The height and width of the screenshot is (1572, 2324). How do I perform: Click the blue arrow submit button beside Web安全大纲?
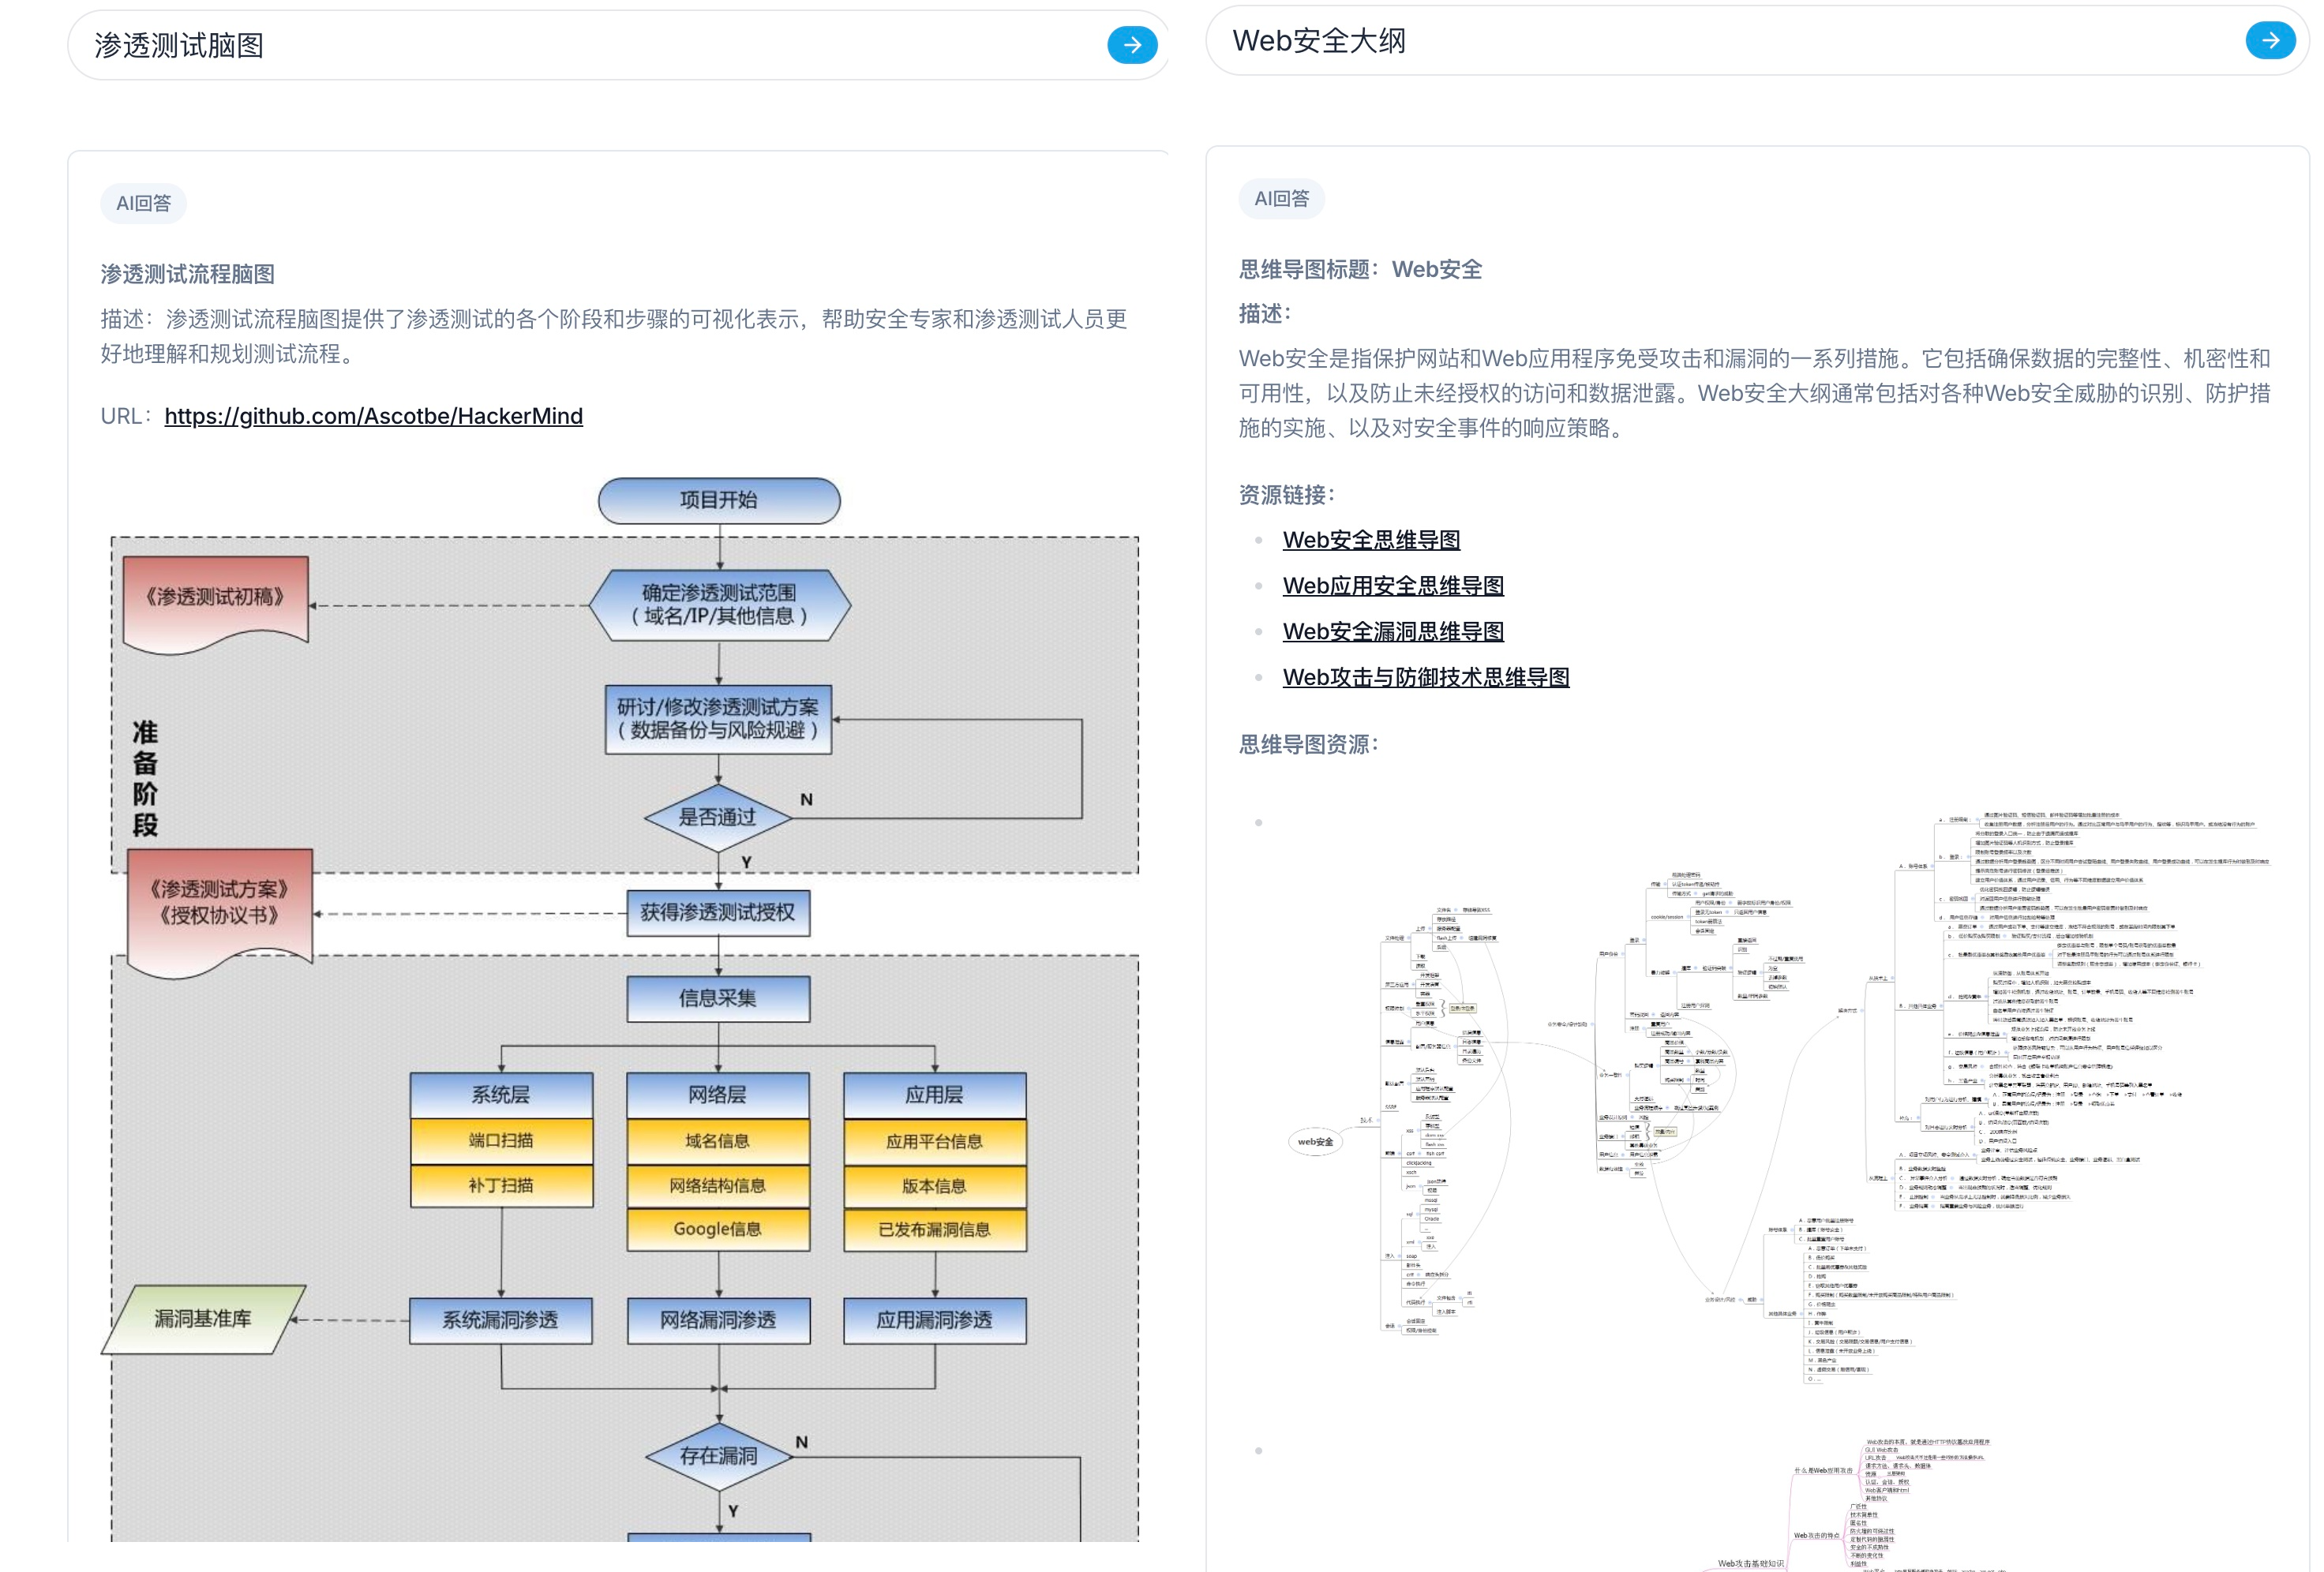[x=2270, y=41]
